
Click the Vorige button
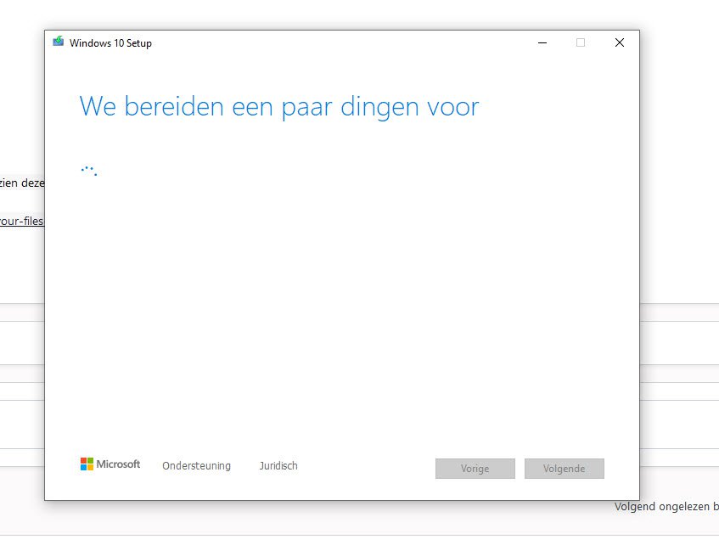tap(475, 469)
